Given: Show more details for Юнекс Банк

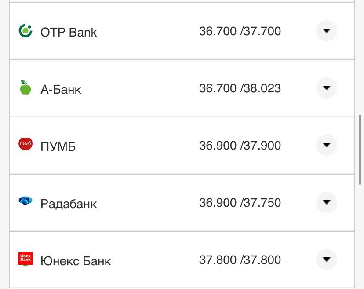Looking at the screenshot, I should pos(326,260).
